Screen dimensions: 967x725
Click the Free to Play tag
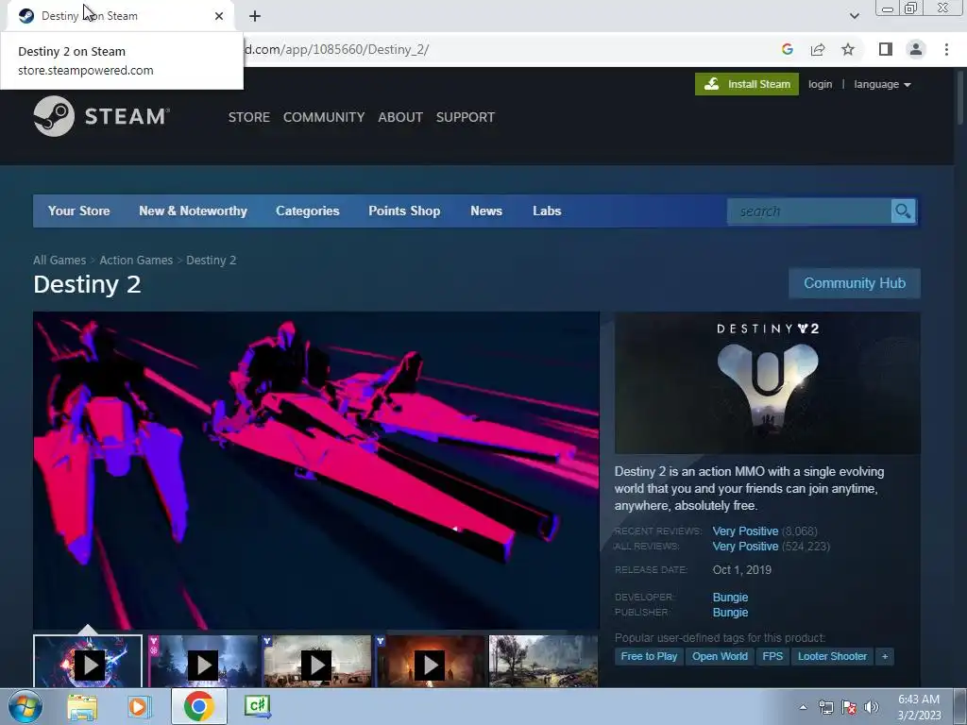649,657
